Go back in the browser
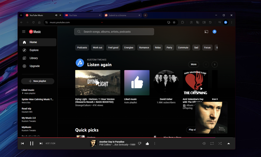 pyautogui.click(x=21, y=22)
